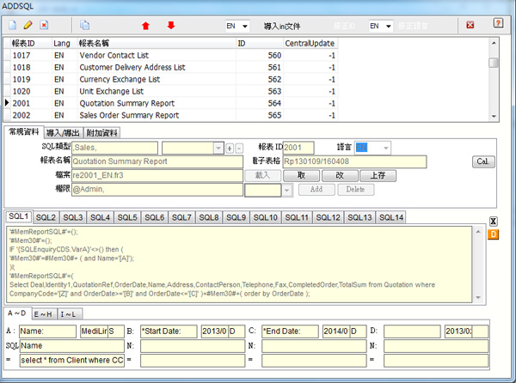Click the 報表名稱 column header

pos(157,43)
